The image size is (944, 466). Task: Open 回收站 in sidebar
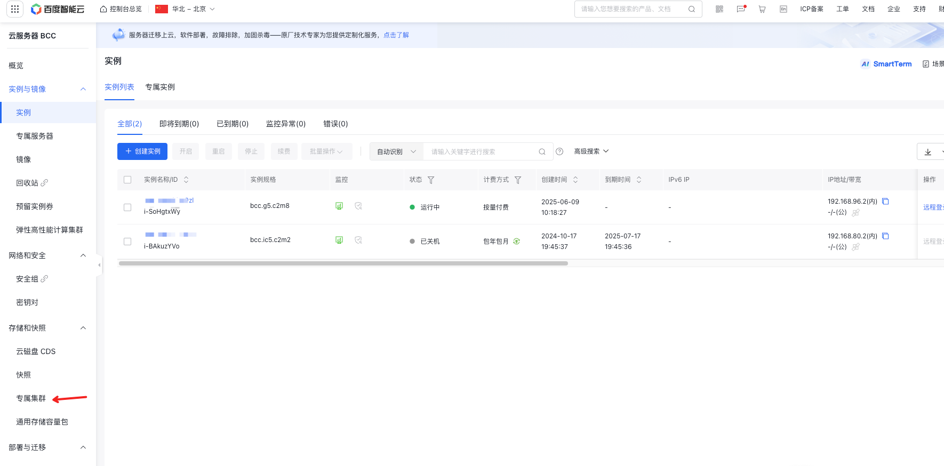(x=27, y=183)
